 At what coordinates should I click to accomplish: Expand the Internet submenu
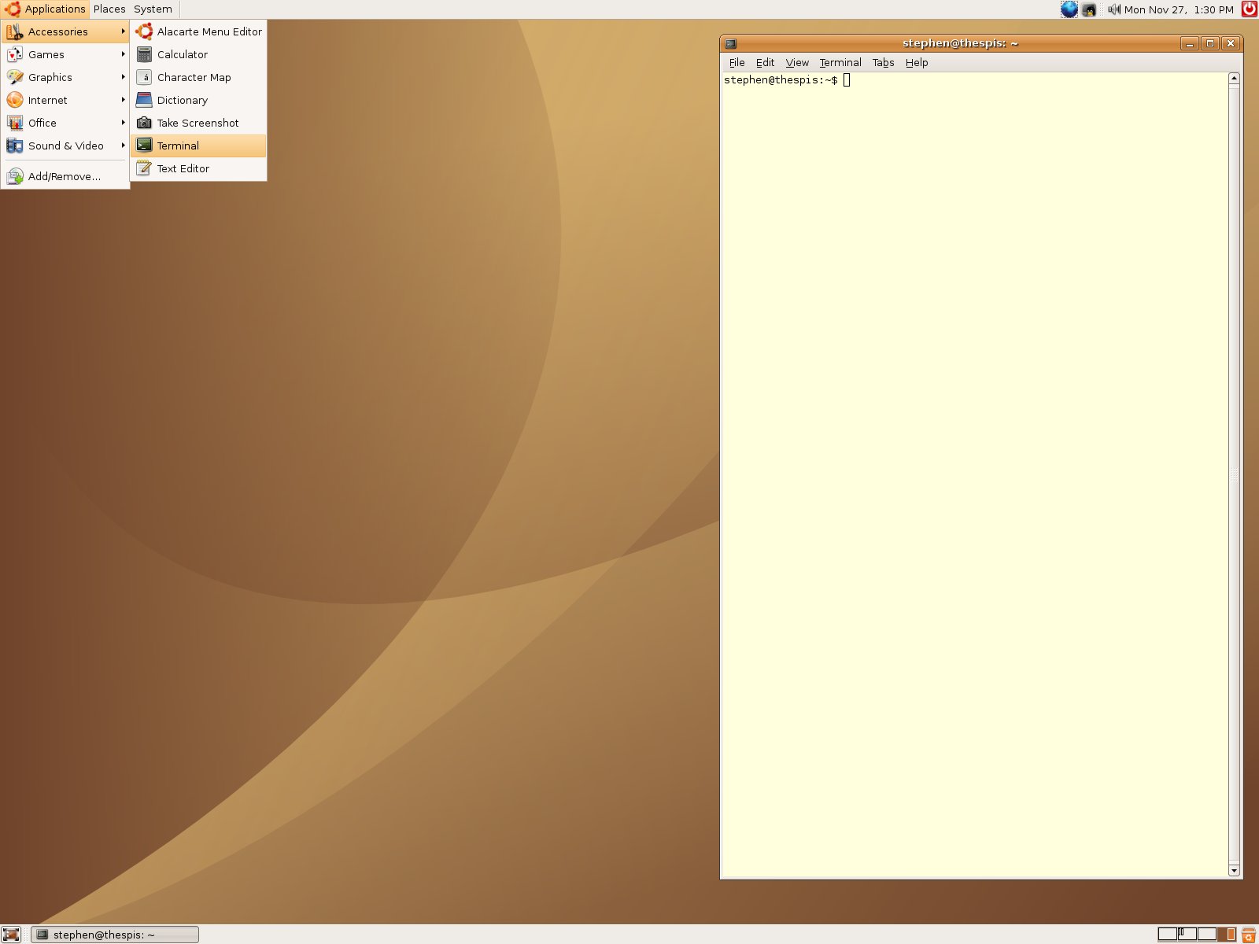click(65, 100)
